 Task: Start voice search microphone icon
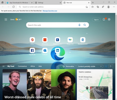coord(79,25)
